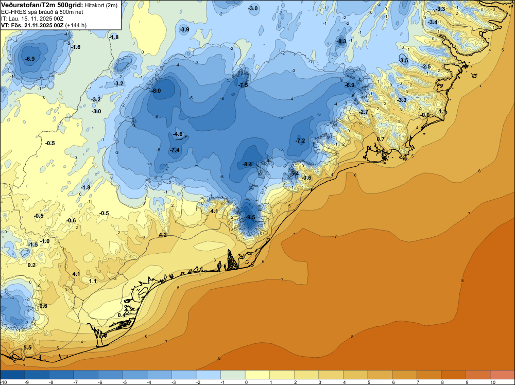The width and height of the screenshot is (515, 385).
Task: Click legend swatch between -10 and -9
Action: click(12, 375)
